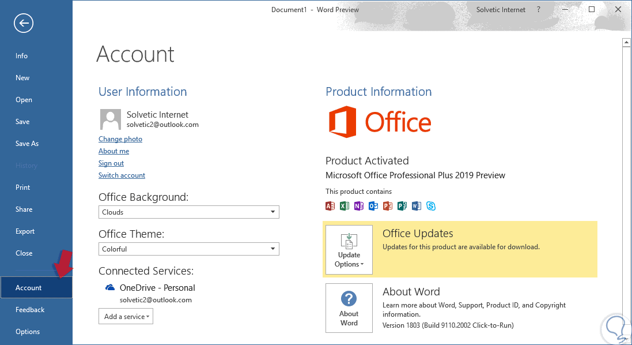Image resolution: width=632 pixels, height=345 pixels.
Task: Click the About Word button
Action: coord(349,307)
